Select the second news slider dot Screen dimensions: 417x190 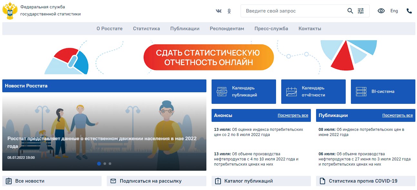(105, 164)
